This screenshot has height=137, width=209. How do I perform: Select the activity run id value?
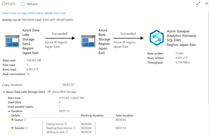48,20
